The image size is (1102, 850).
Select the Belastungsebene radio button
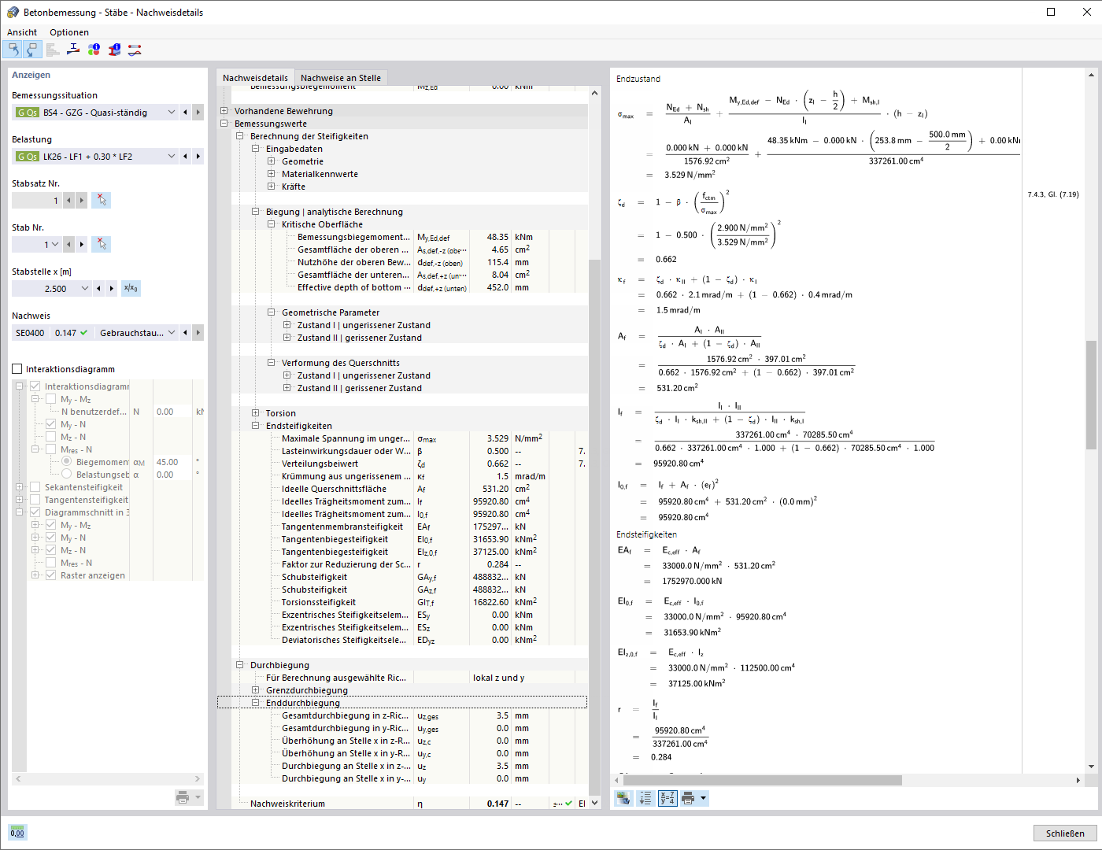(x=66, y=475)
